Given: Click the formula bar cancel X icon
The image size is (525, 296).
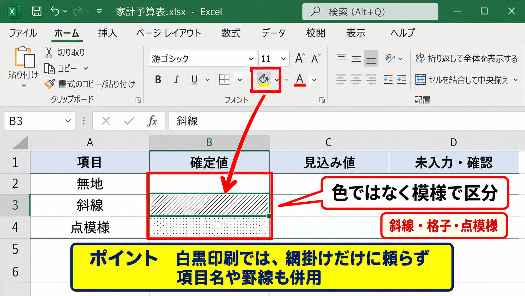Looking at the screenshot, I should tap(106, 121).
